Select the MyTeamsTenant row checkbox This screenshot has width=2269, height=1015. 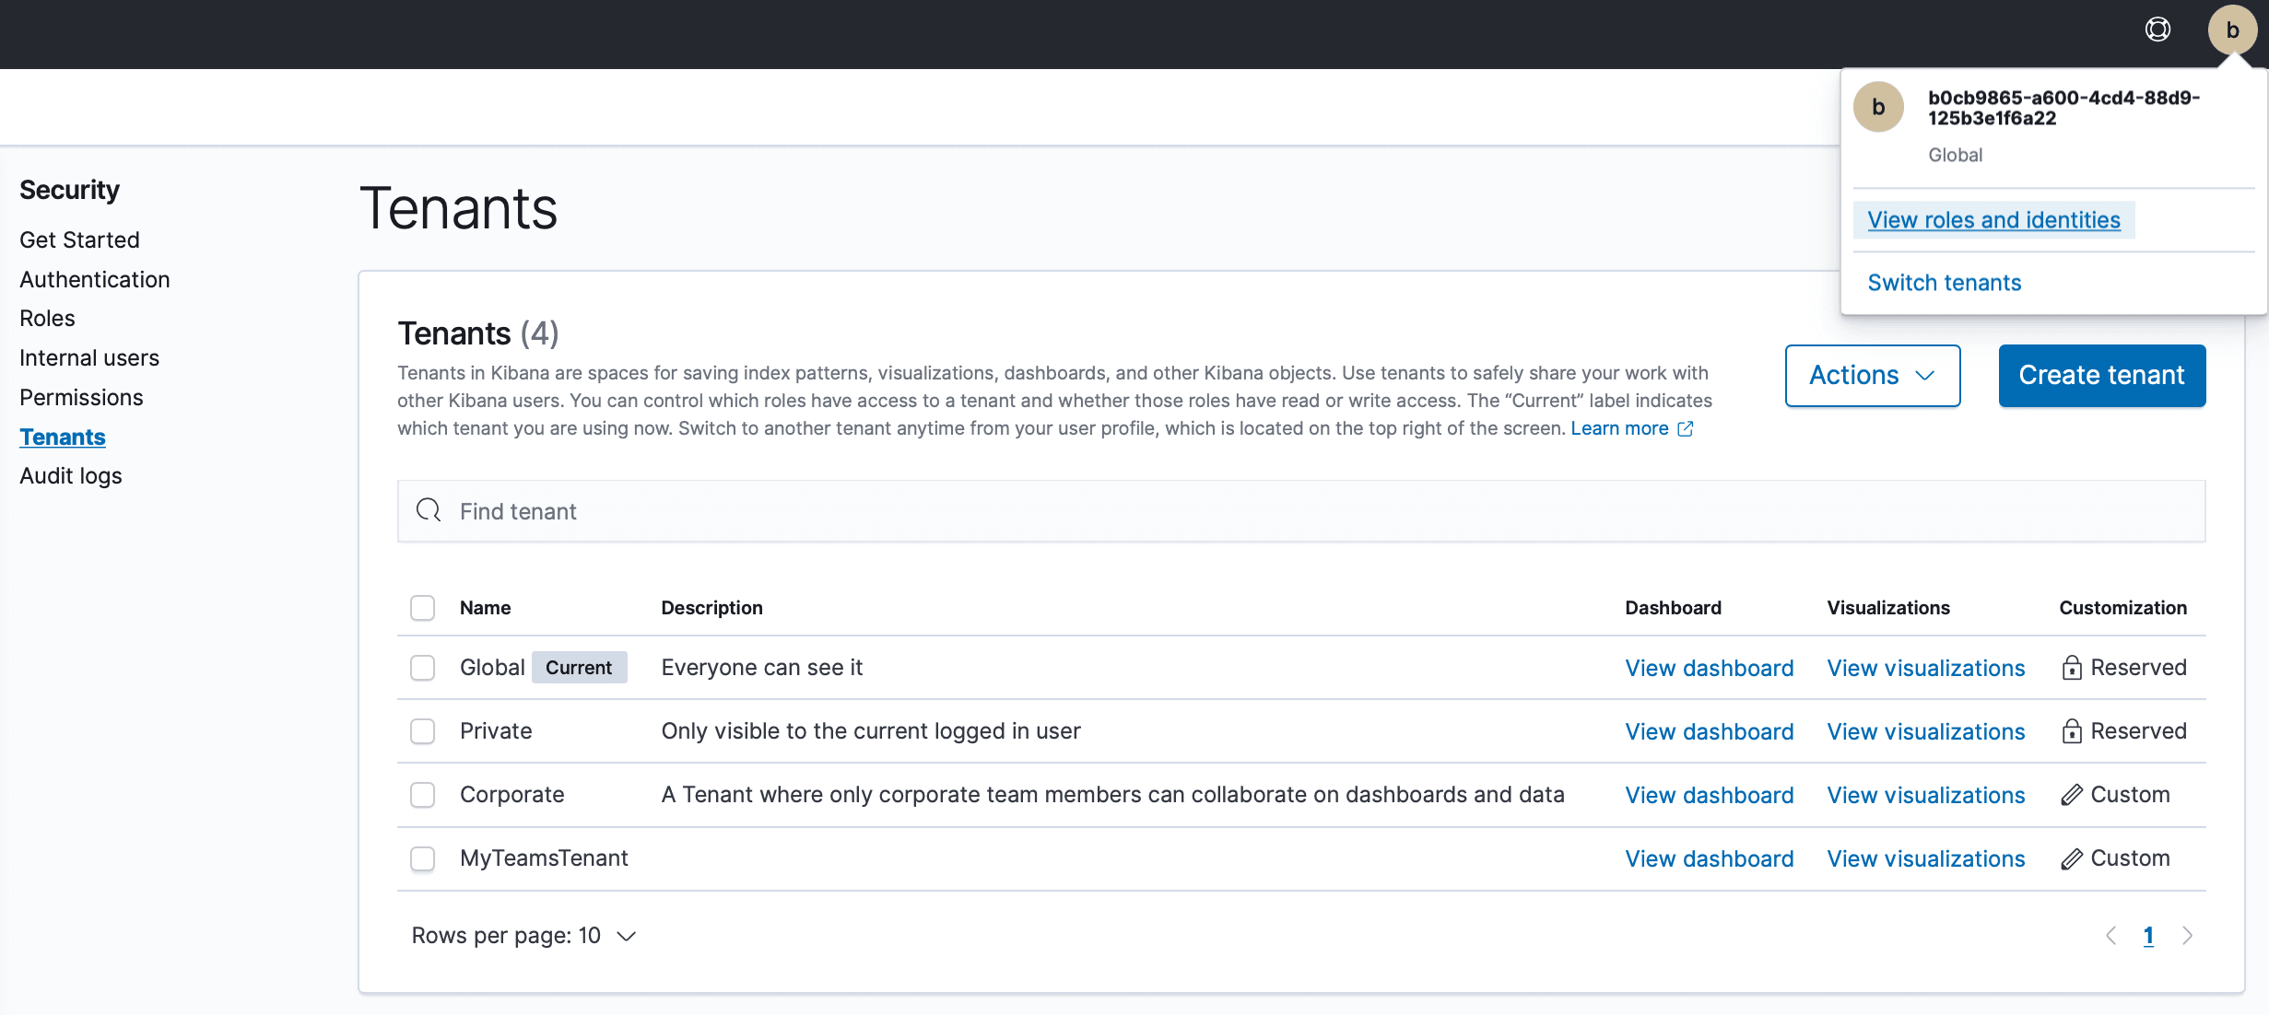point(422,858)
